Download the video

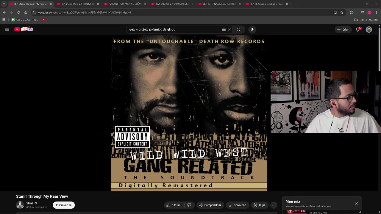(x=237, y=205)
